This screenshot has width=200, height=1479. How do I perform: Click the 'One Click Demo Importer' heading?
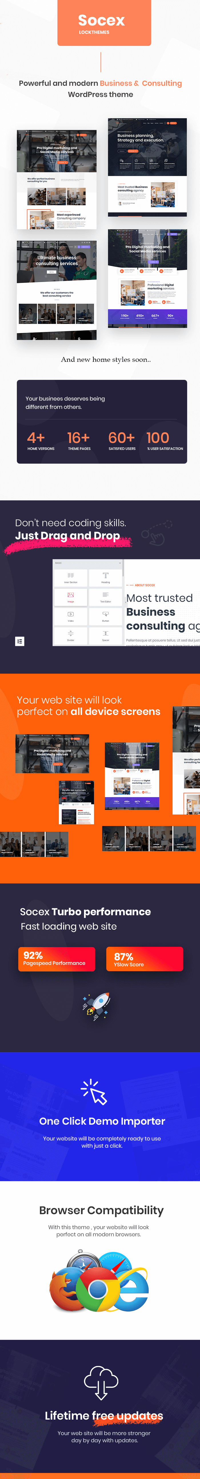pos(102,1121)
